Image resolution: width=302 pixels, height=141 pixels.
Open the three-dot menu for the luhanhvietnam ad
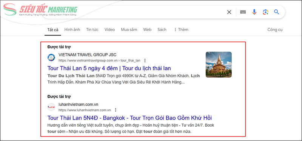coord(116,110)
